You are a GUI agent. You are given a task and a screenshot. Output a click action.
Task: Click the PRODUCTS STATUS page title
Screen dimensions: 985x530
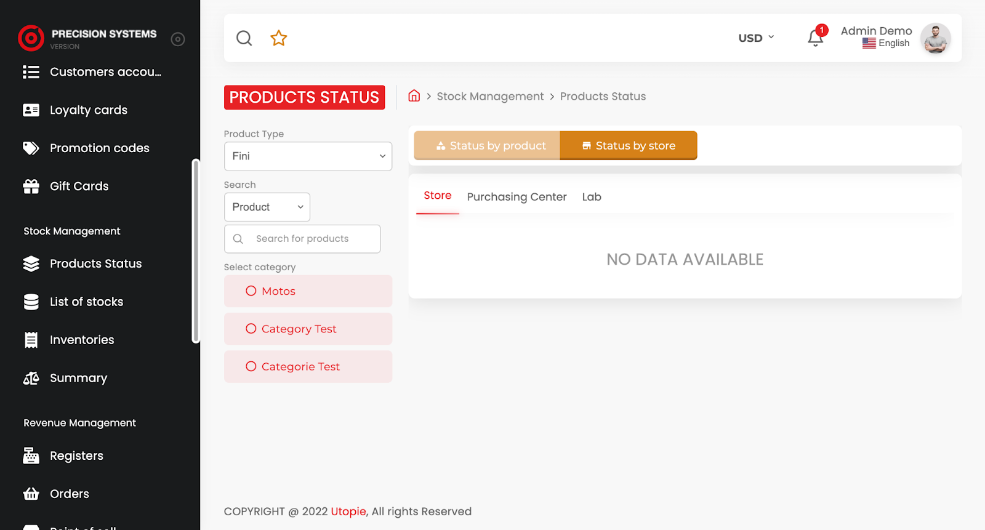point(304,97)
